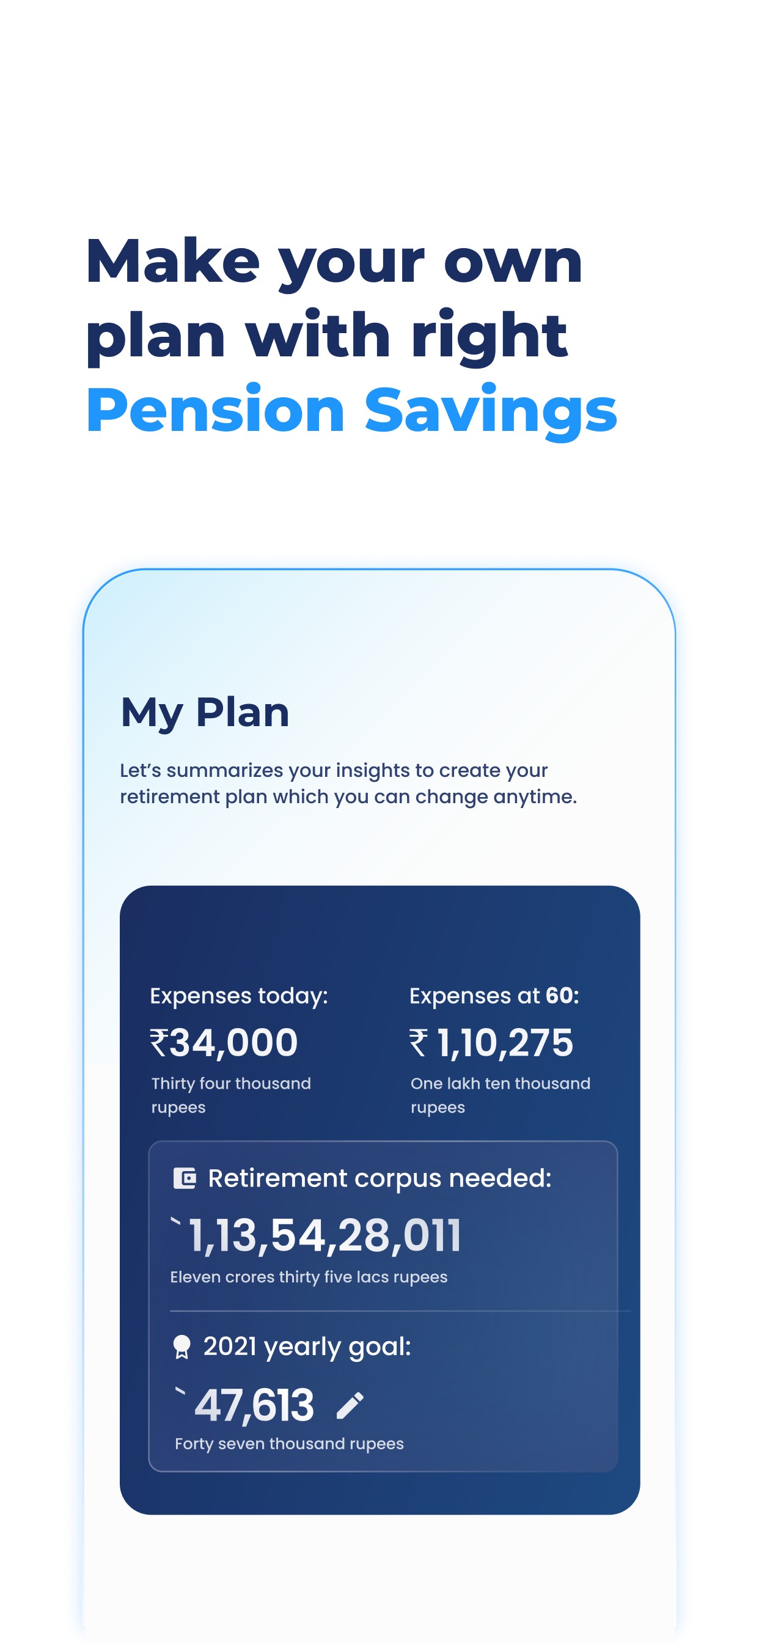Tap the 1,10,275 expenses at 60 amount
This screenshot has width=759, height=1643.
(505, 1043)
